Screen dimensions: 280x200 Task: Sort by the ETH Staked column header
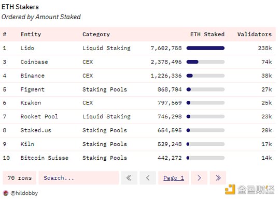click(207, 34)
